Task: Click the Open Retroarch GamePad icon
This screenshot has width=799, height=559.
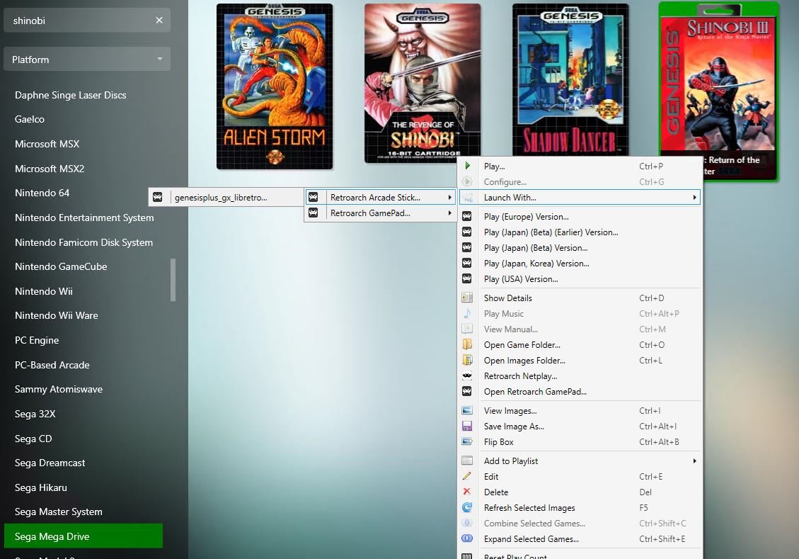Action: tap(467, 391)
